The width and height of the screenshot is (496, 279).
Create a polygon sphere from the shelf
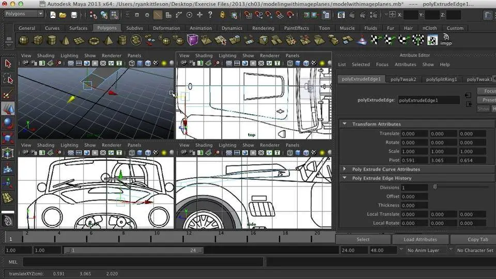[x=24, y=40]
